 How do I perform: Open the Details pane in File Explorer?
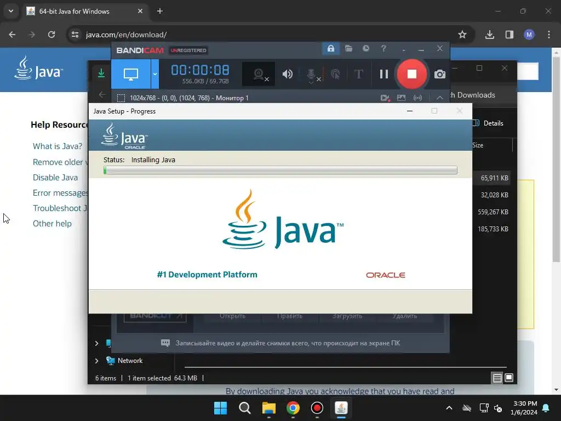[x=488, y=123]
